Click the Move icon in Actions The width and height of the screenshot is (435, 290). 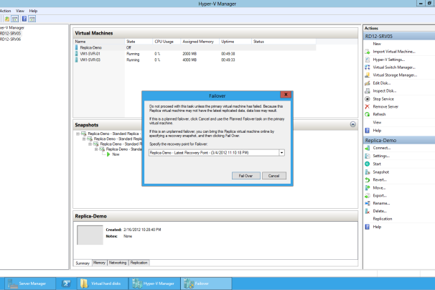[368, 188]
